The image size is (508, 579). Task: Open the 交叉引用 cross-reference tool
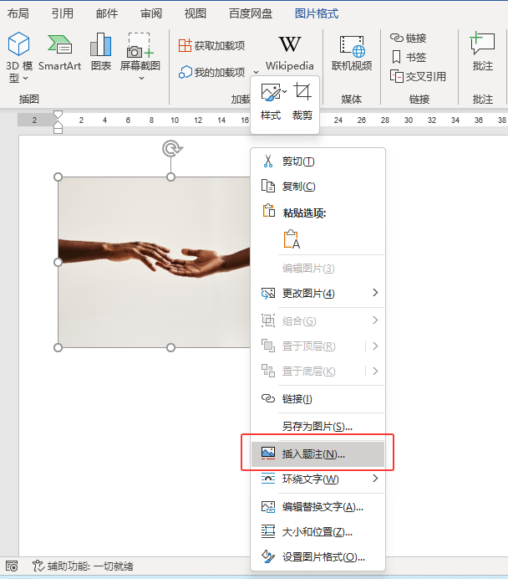[x=418, y=76]
